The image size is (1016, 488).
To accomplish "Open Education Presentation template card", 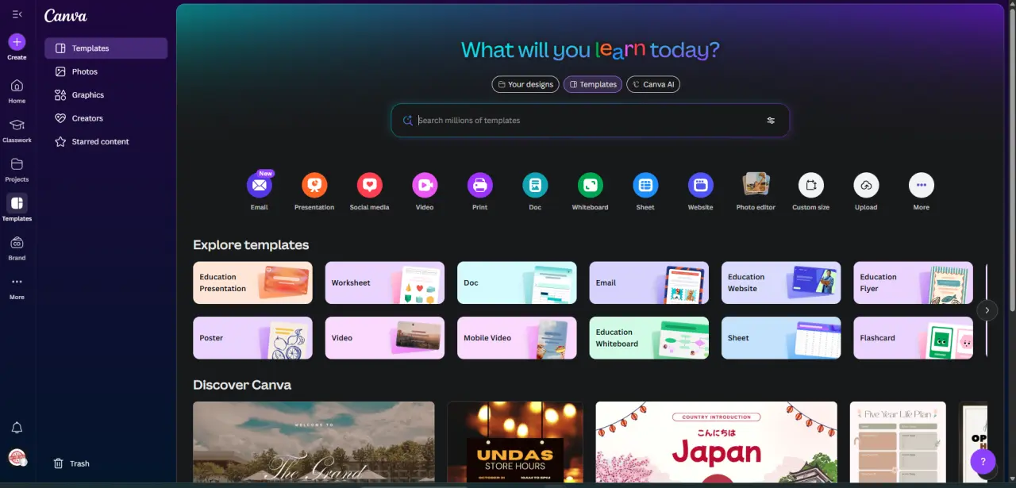I will [252, 282].
